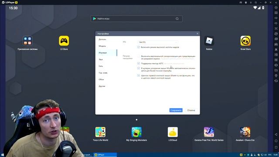Select the Модель settings tab
The image size is (279, 157).
pos(106,46)
